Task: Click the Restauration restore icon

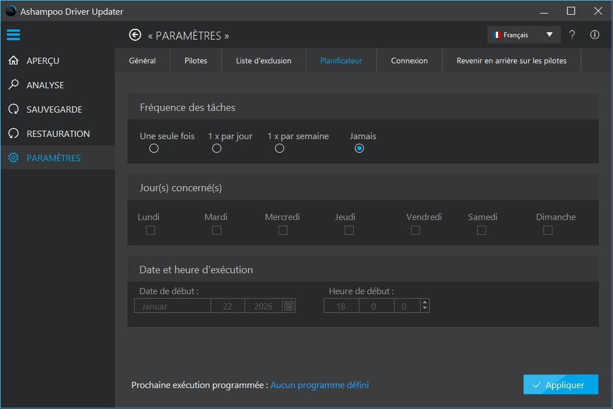Action: [x=13, y=134]
